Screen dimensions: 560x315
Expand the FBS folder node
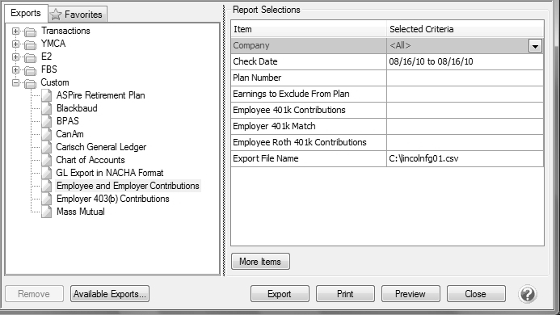tap(15, 69)
